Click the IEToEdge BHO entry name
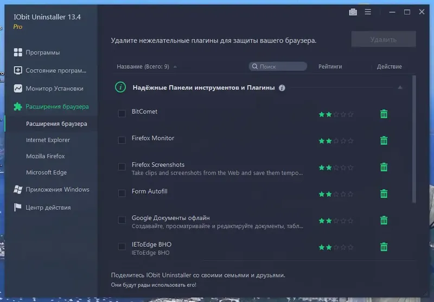This screenshot has width=434, height=302. 151,245
